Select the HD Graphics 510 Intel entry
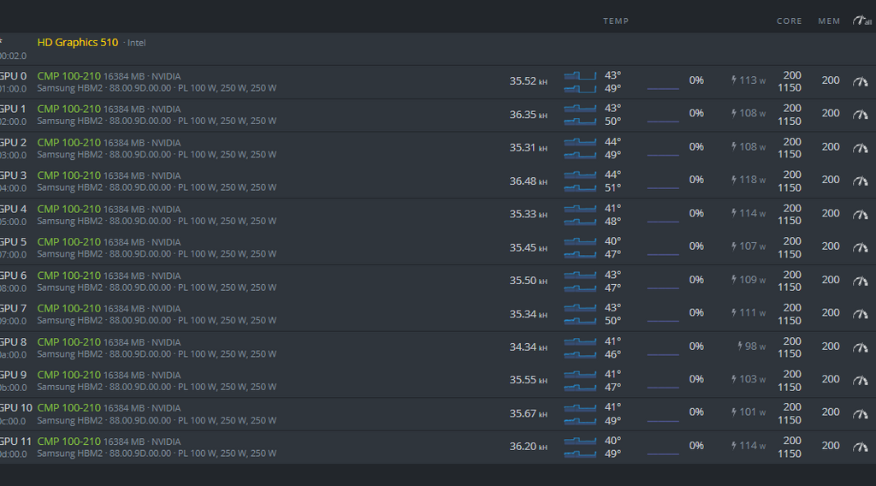 pos(78,42)
